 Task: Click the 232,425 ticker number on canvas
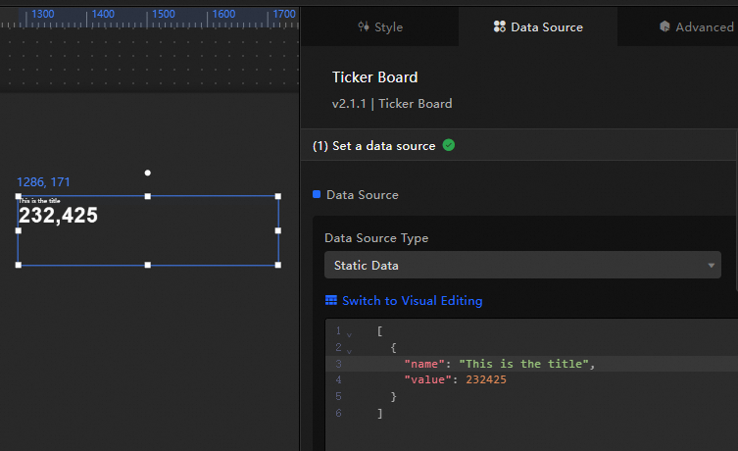pyautogui.click(x=59, y=216)
